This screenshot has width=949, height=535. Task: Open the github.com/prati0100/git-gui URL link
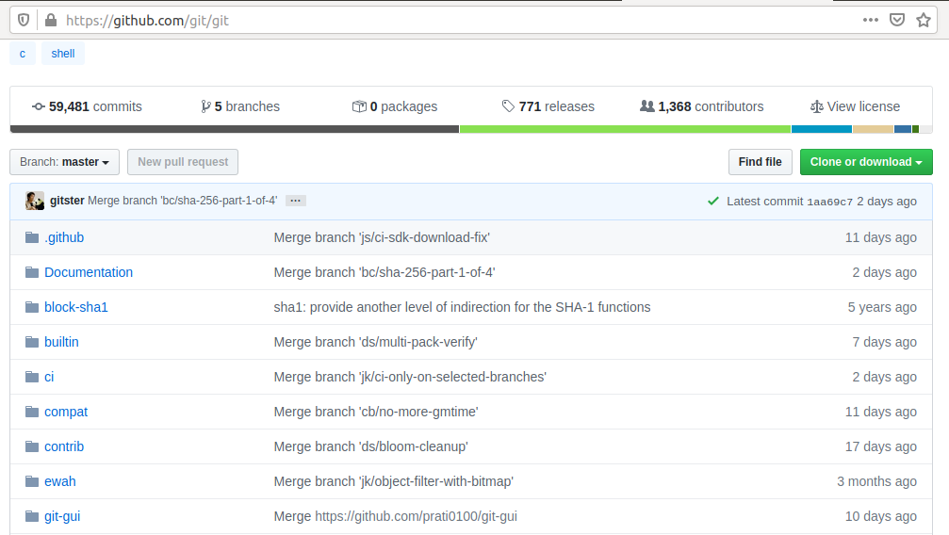[416, 516]
